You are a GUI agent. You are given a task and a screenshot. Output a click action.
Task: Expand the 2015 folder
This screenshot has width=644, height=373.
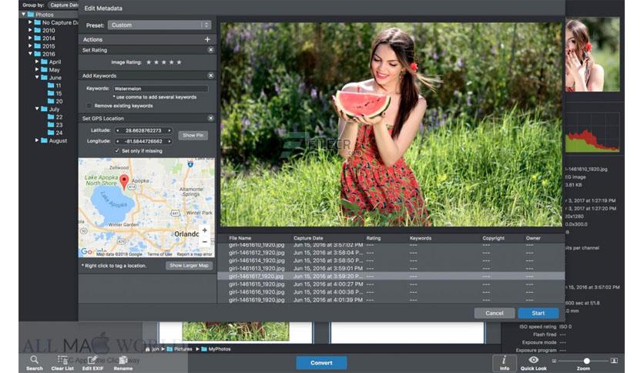(x=30, y=46)
